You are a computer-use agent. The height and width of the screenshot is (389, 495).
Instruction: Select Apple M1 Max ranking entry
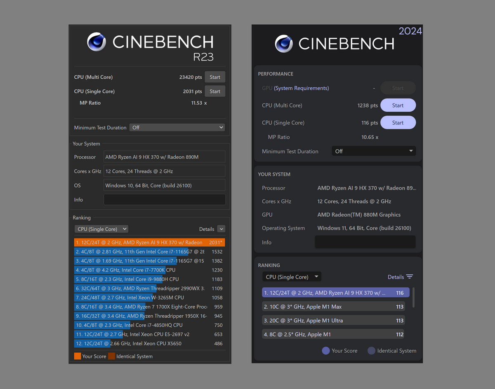pyautogui.click(x=333, y=307)
